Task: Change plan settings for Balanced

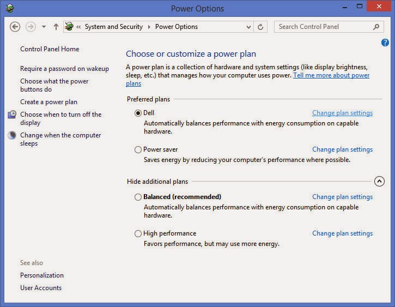Action: click(x=342, y=197)
